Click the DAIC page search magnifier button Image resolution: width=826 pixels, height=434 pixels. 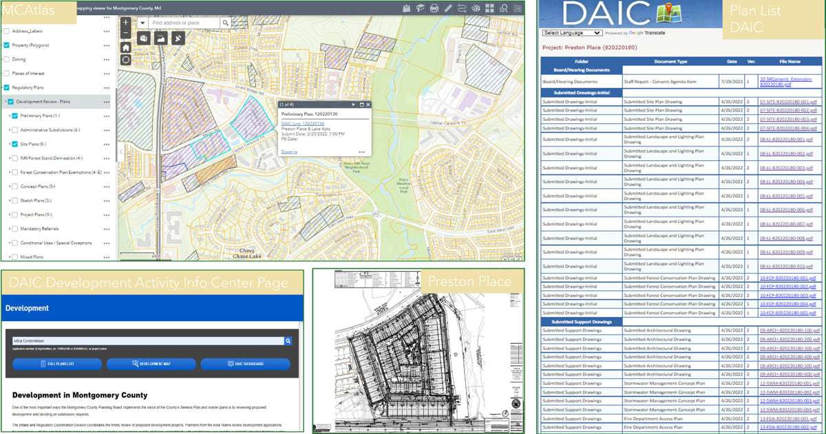[288, 340]
